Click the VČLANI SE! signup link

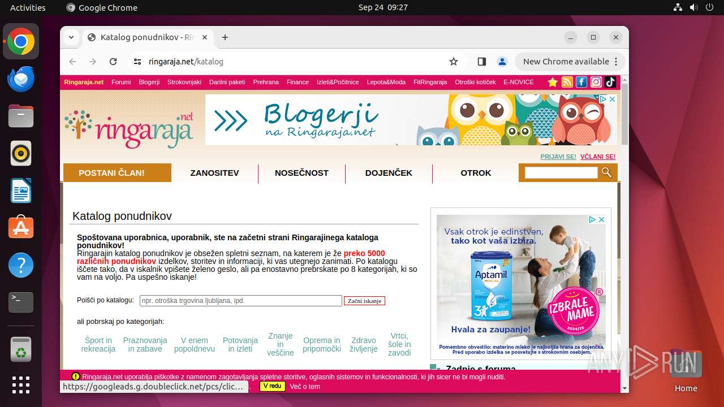[598, 157]
